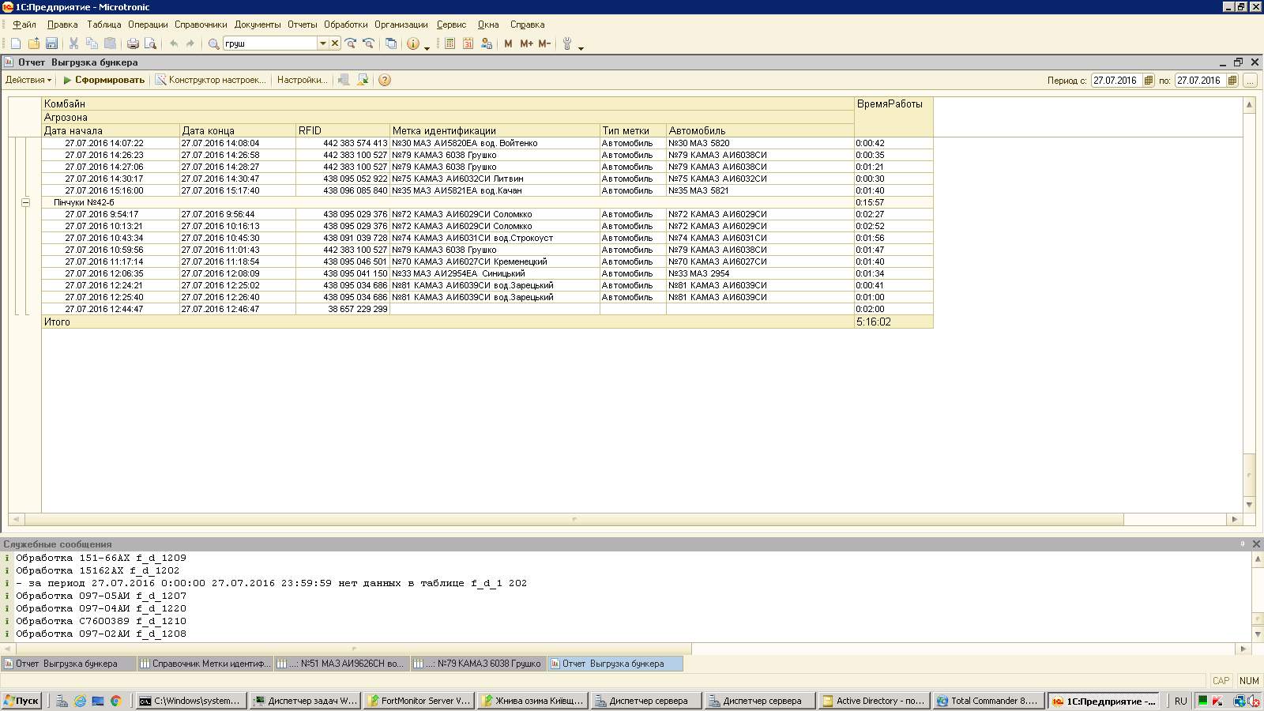Open the Действия dropdown menu
Screen dimensions: 1264x711
point(28,80)
